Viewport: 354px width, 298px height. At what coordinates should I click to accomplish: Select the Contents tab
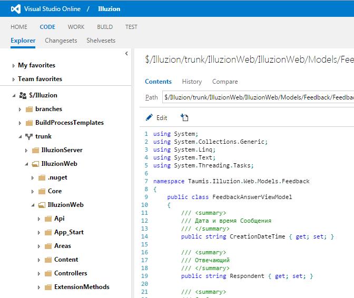point(158,82)
